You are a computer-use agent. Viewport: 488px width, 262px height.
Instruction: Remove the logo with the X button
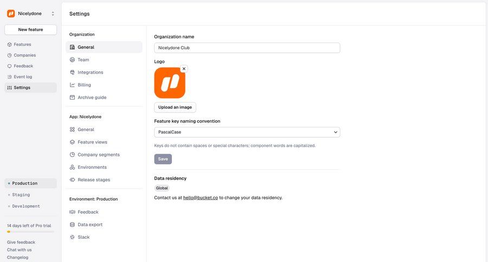pos(184,69)
